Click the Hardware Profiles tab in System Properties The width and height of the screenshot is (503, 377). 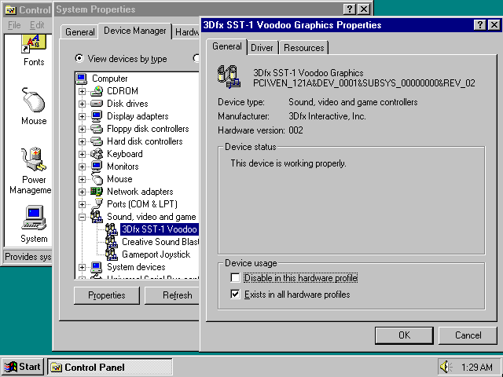coord(187,32)
